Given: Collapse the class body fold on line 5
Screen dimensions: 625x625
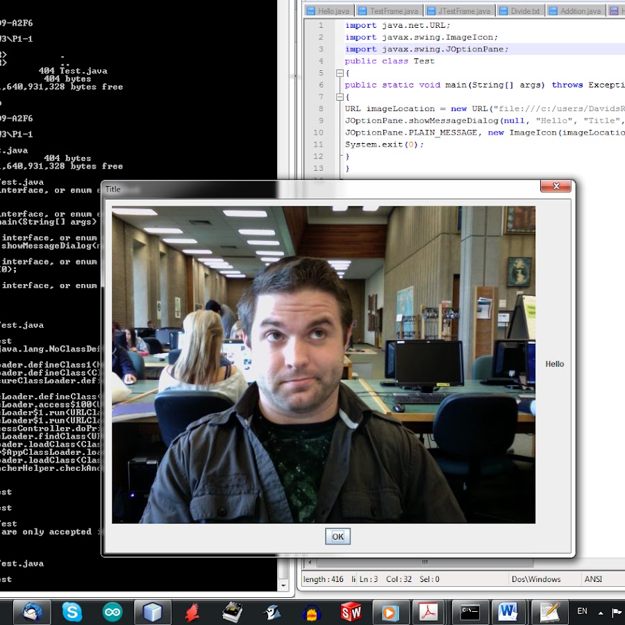Looking at the screenshot, I should [340, 73].
